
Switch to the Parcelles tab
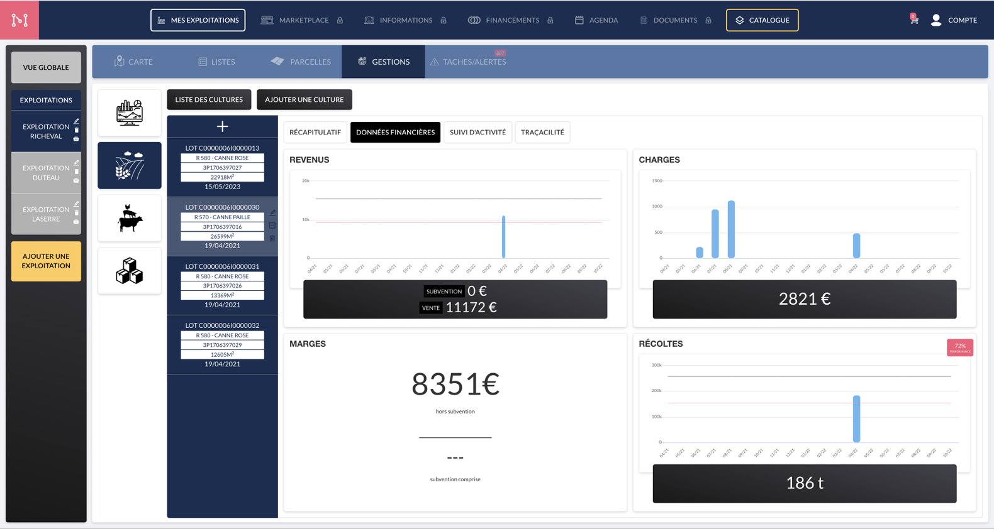[301, 62]
